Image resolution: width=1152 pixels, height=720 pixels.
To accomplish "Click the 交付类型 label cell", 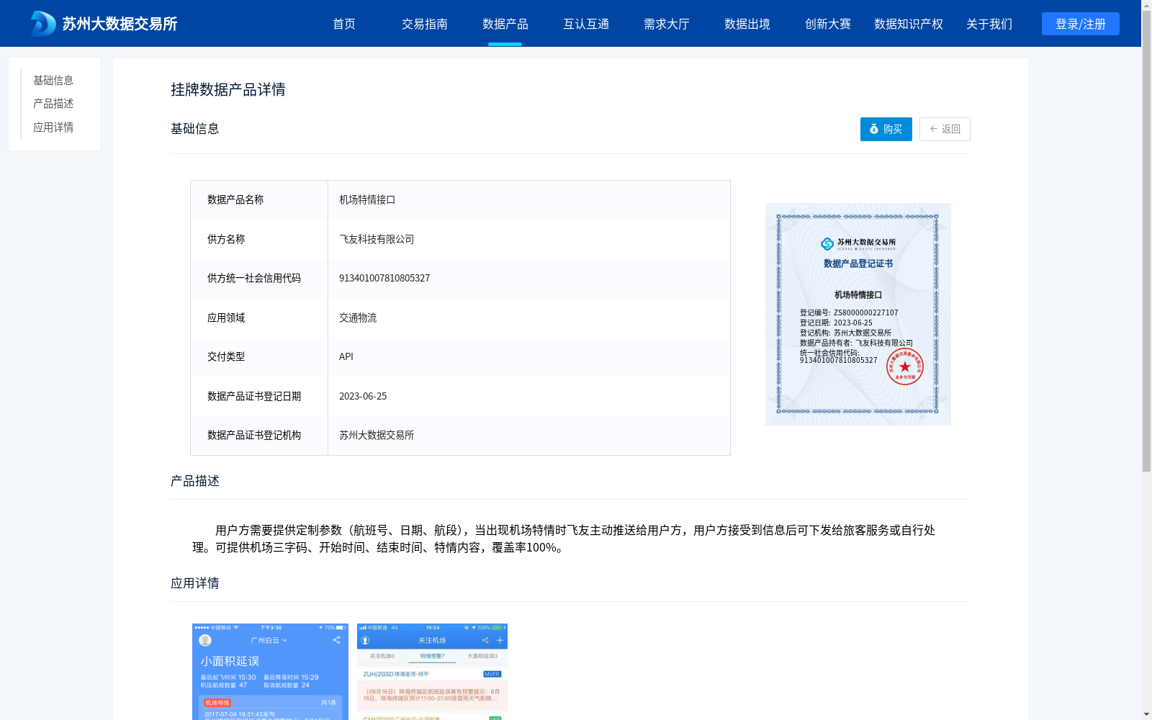I will [259, 356].
